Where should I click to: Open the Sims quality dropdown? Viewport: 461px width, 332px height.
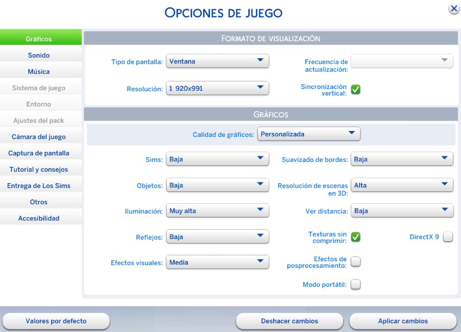(217, 159)
